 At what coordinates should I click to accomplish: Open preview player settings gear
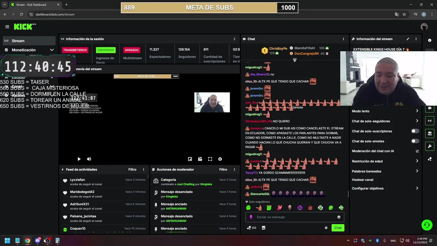[x=220, y=159]
